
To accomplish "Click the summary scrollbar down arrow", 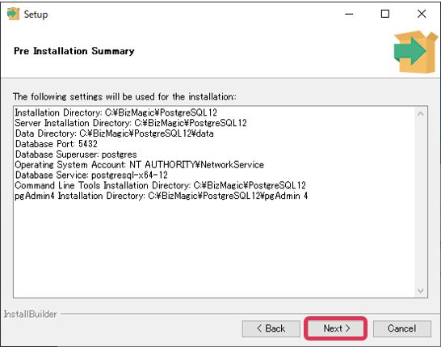I will coord(421,290).
